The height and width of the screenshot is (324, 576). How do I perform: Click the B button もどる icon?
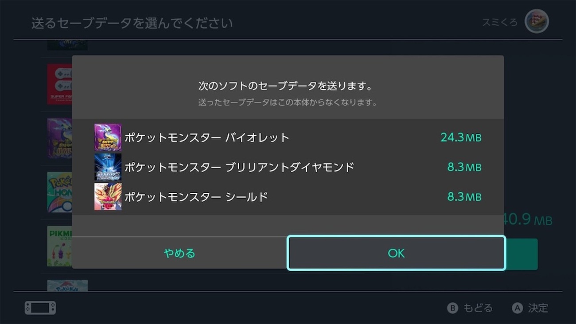pos(452,308)
